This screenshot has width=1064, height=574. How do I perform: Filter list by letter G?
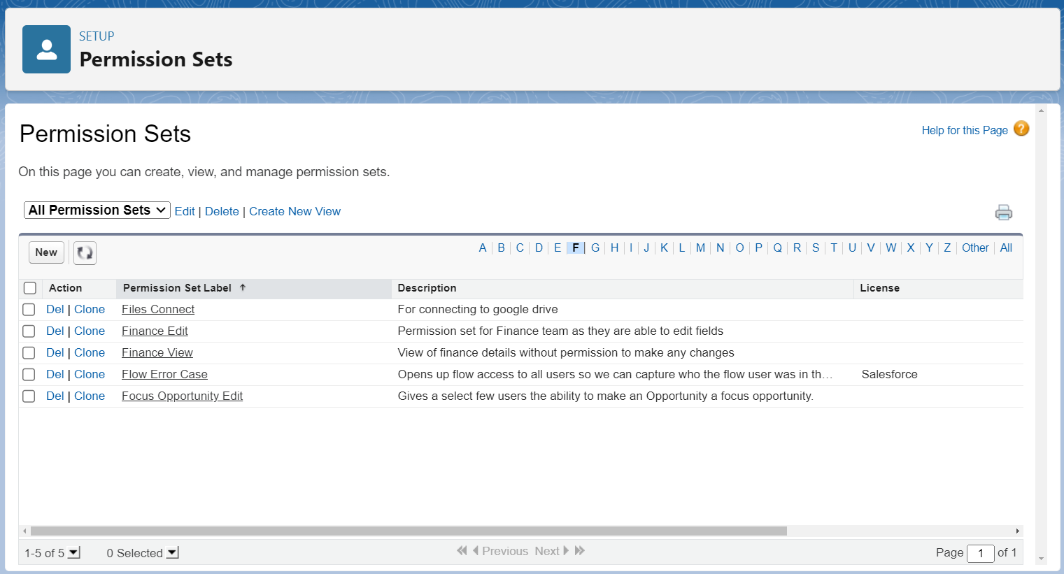tap(595, 247)
